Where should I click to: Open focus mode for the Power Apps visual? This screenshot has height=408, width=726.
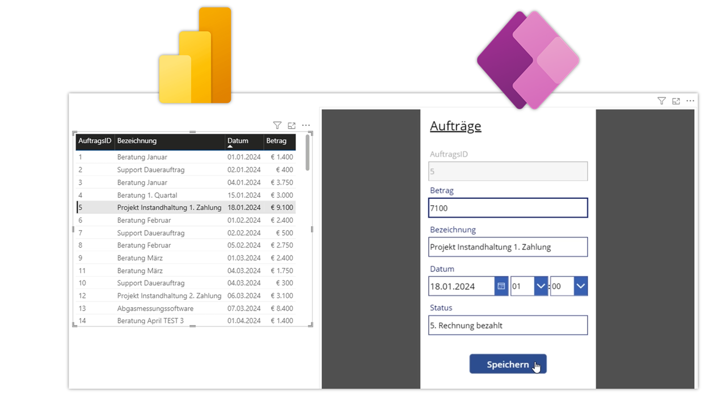click(676, 101)
